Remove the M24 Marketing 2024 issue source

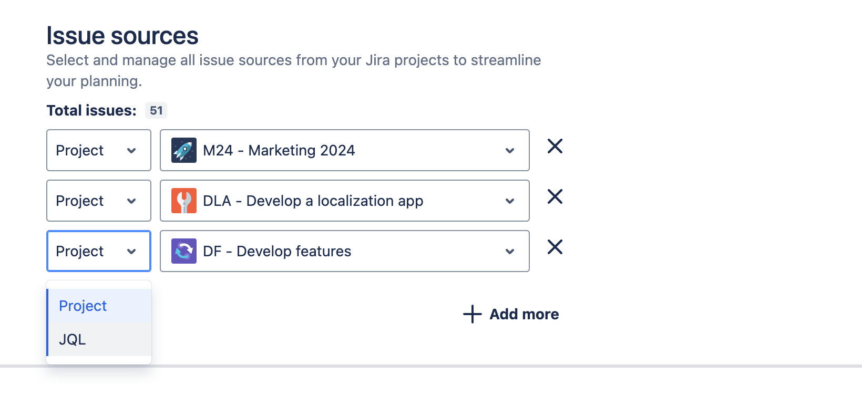(555, 146)
